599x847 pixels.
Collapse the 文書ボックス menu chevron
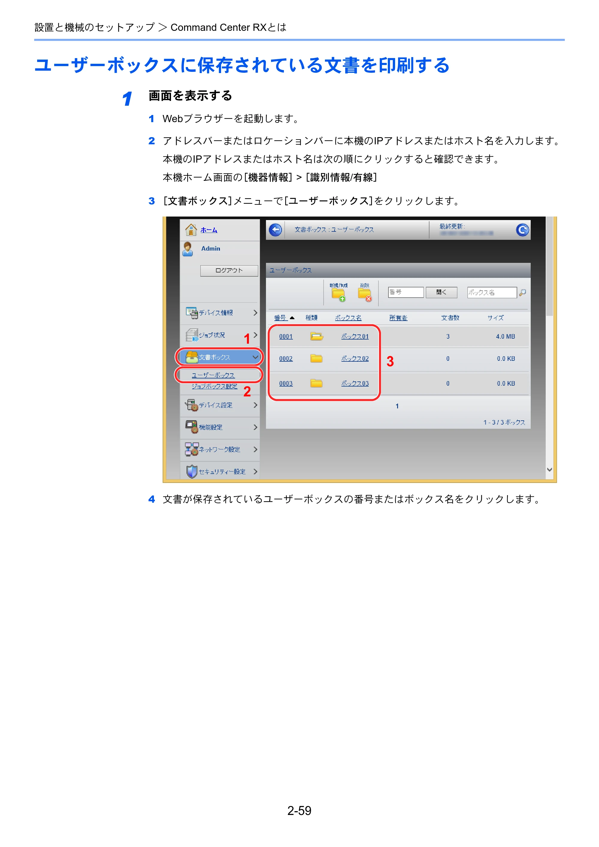(x=255, y=357)
